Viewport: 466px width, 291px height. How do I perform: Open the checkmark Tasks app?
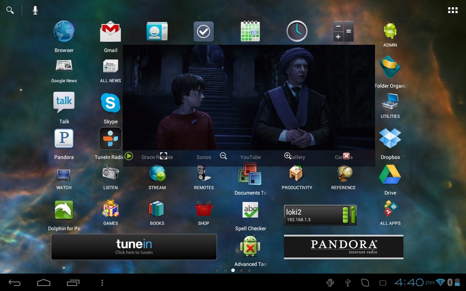pyautogui.click(x=203, y=31)
